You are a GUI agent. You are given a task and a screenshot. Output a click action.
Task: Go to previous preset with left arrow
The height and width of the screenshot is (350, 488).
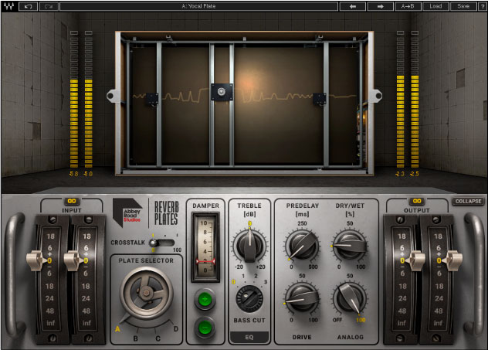[352, 6]
